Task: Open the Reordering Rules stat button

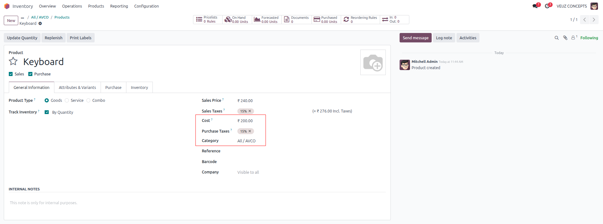Action: 360,19
